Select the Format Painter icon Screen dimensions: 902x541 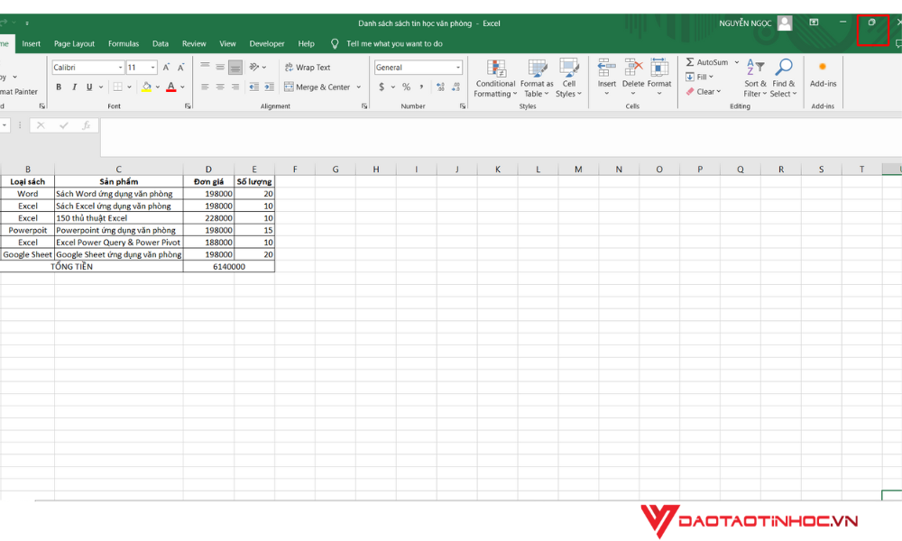(x=16, y=91)
